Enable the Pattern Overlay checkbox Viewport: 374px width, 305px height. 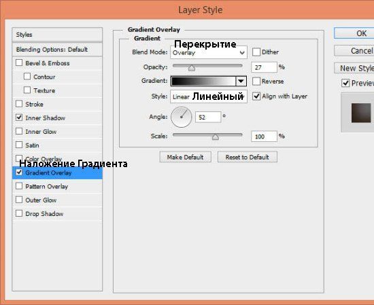coord(19,186)
